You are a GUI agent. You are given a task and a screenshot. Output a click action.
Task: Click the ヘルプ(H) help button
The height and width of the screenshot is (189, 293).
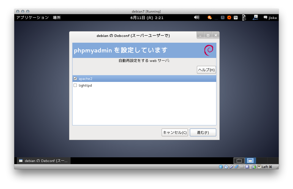206,70
